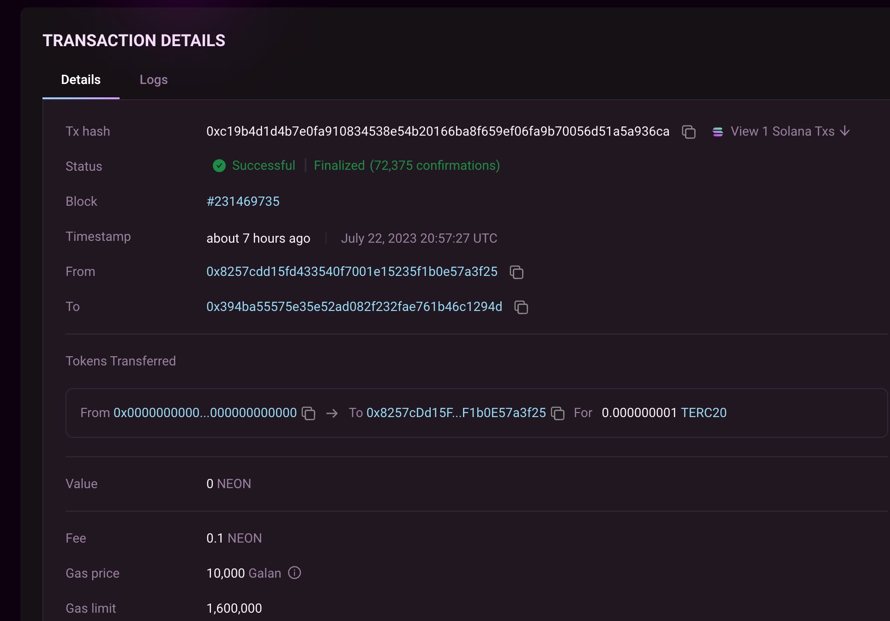Click the Gas price label

click(x=92, y=573)
